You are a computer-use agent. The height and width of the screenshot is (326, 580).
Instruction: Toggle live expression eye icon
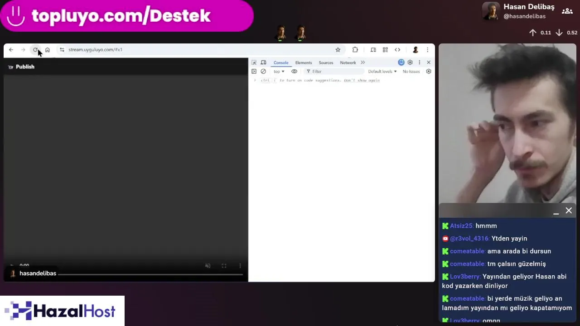point(294,72)
